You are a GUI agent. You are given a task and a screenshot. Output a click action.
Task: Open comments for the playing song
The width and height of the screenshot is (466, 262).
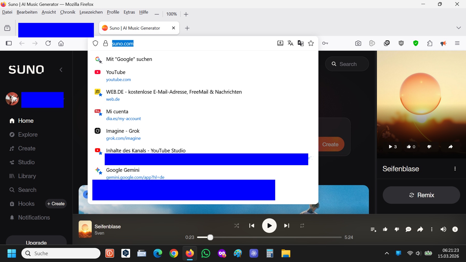click(408, 229)
